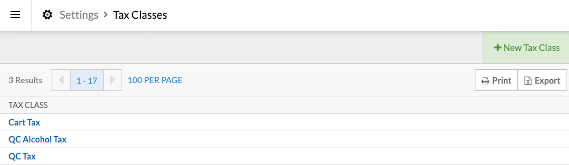Change the 100 PER PAGE setting

tap(155, 80)
